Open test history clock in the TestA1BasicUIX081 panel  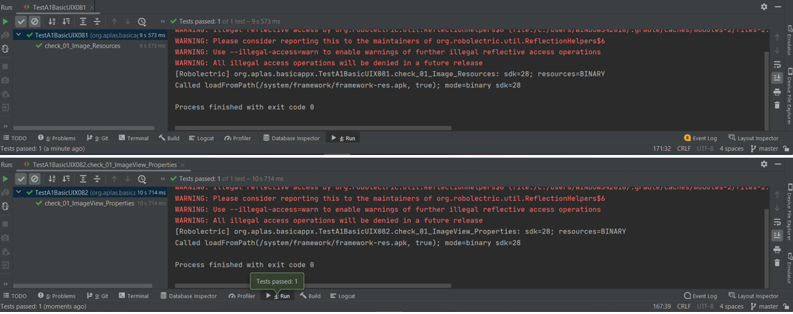coord(142,22)
